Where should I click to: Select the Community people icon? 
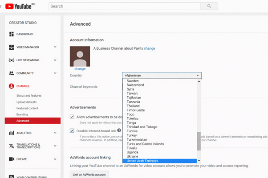pos(12,73)
